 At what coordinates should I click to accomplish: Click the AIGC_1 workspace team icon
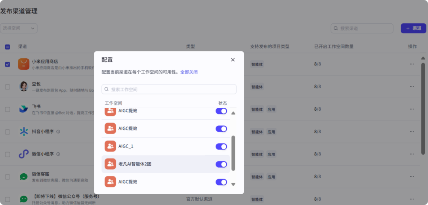click(110, 146)
